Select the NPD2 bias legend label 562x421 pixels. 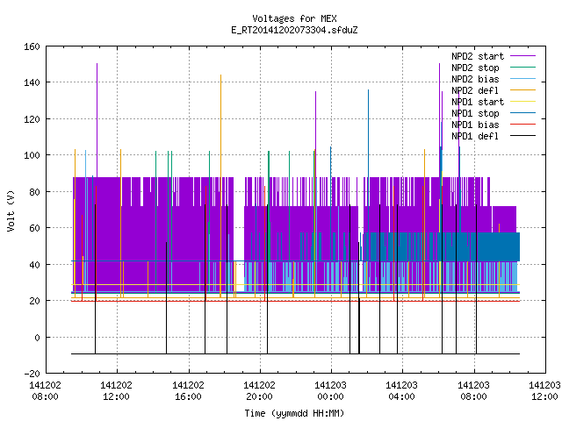click(475, 79)
